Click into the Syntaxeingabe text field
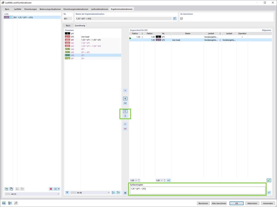 point(198,191)
